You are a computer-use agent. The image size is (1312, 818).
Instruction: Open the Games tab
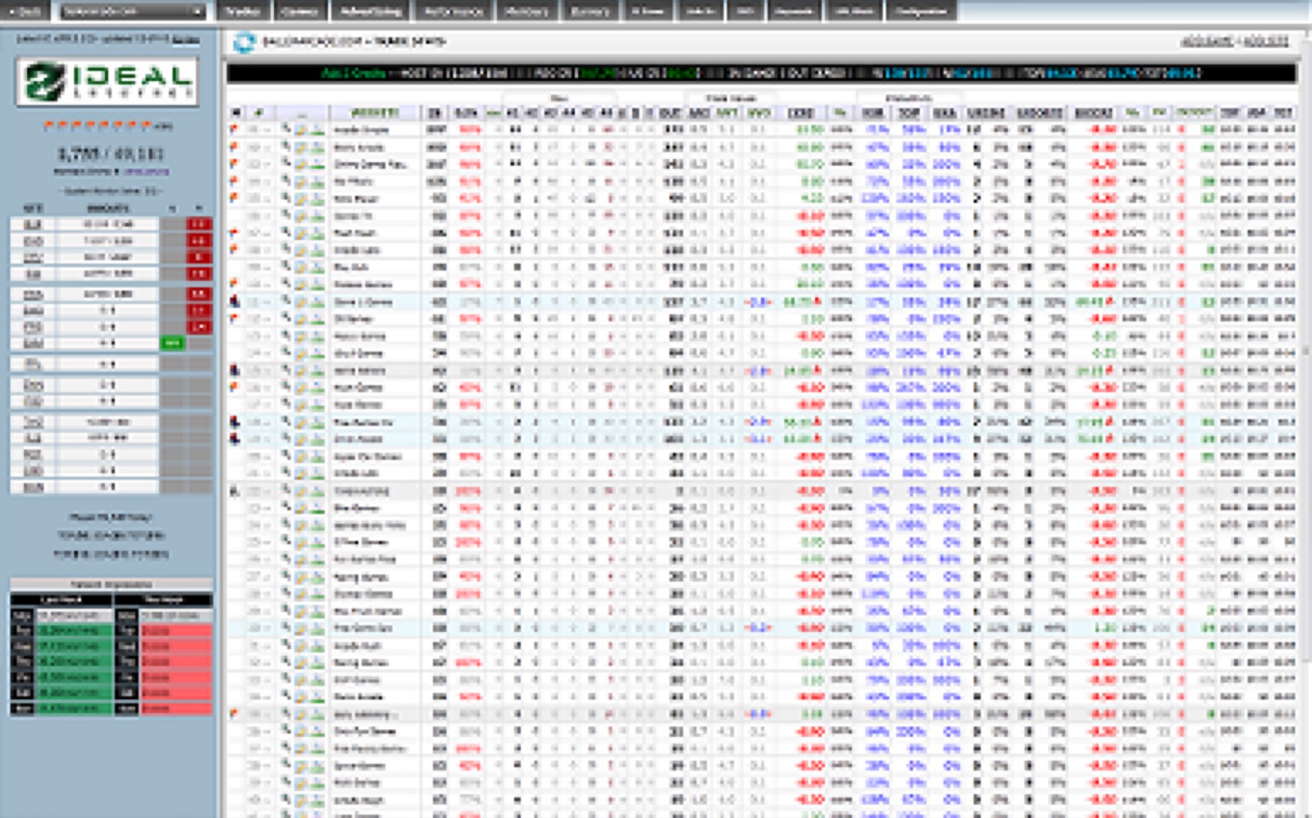(x=299, y=11)
